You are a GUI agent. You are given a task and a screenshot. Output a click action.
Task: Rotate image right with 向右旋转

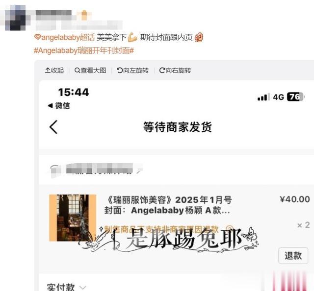(175, 70)
